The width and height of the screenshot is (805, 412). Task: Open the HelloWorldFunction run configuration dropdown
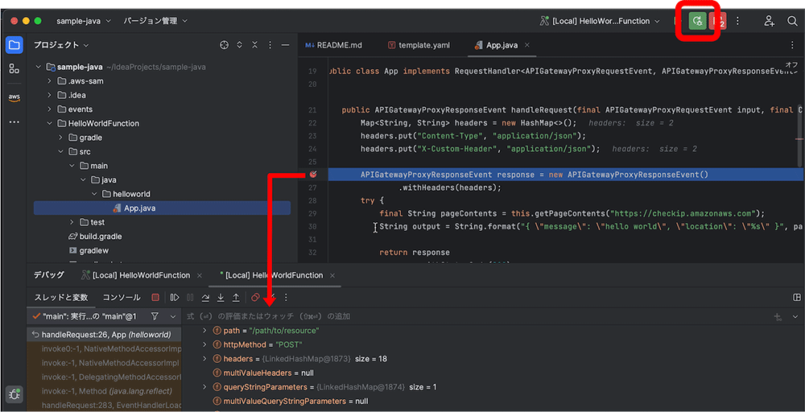point(601,21)
